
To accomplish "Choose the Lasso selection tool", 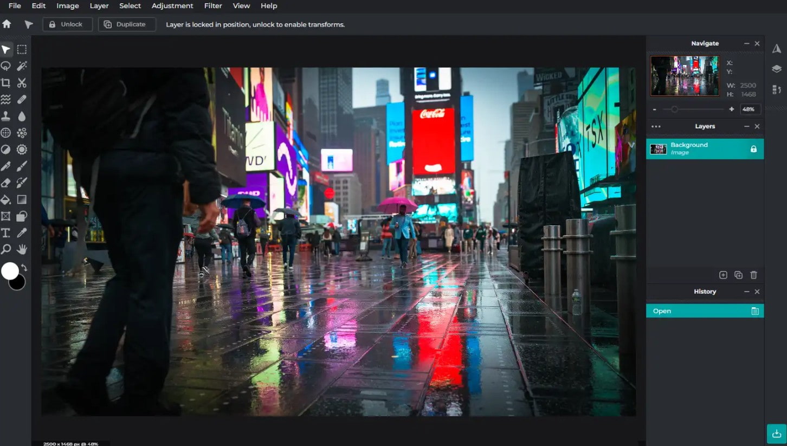I will coord(5,66).
